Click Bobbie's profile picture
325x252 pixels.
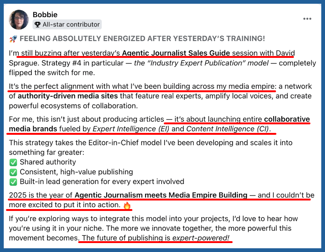[x=19, y=19]
